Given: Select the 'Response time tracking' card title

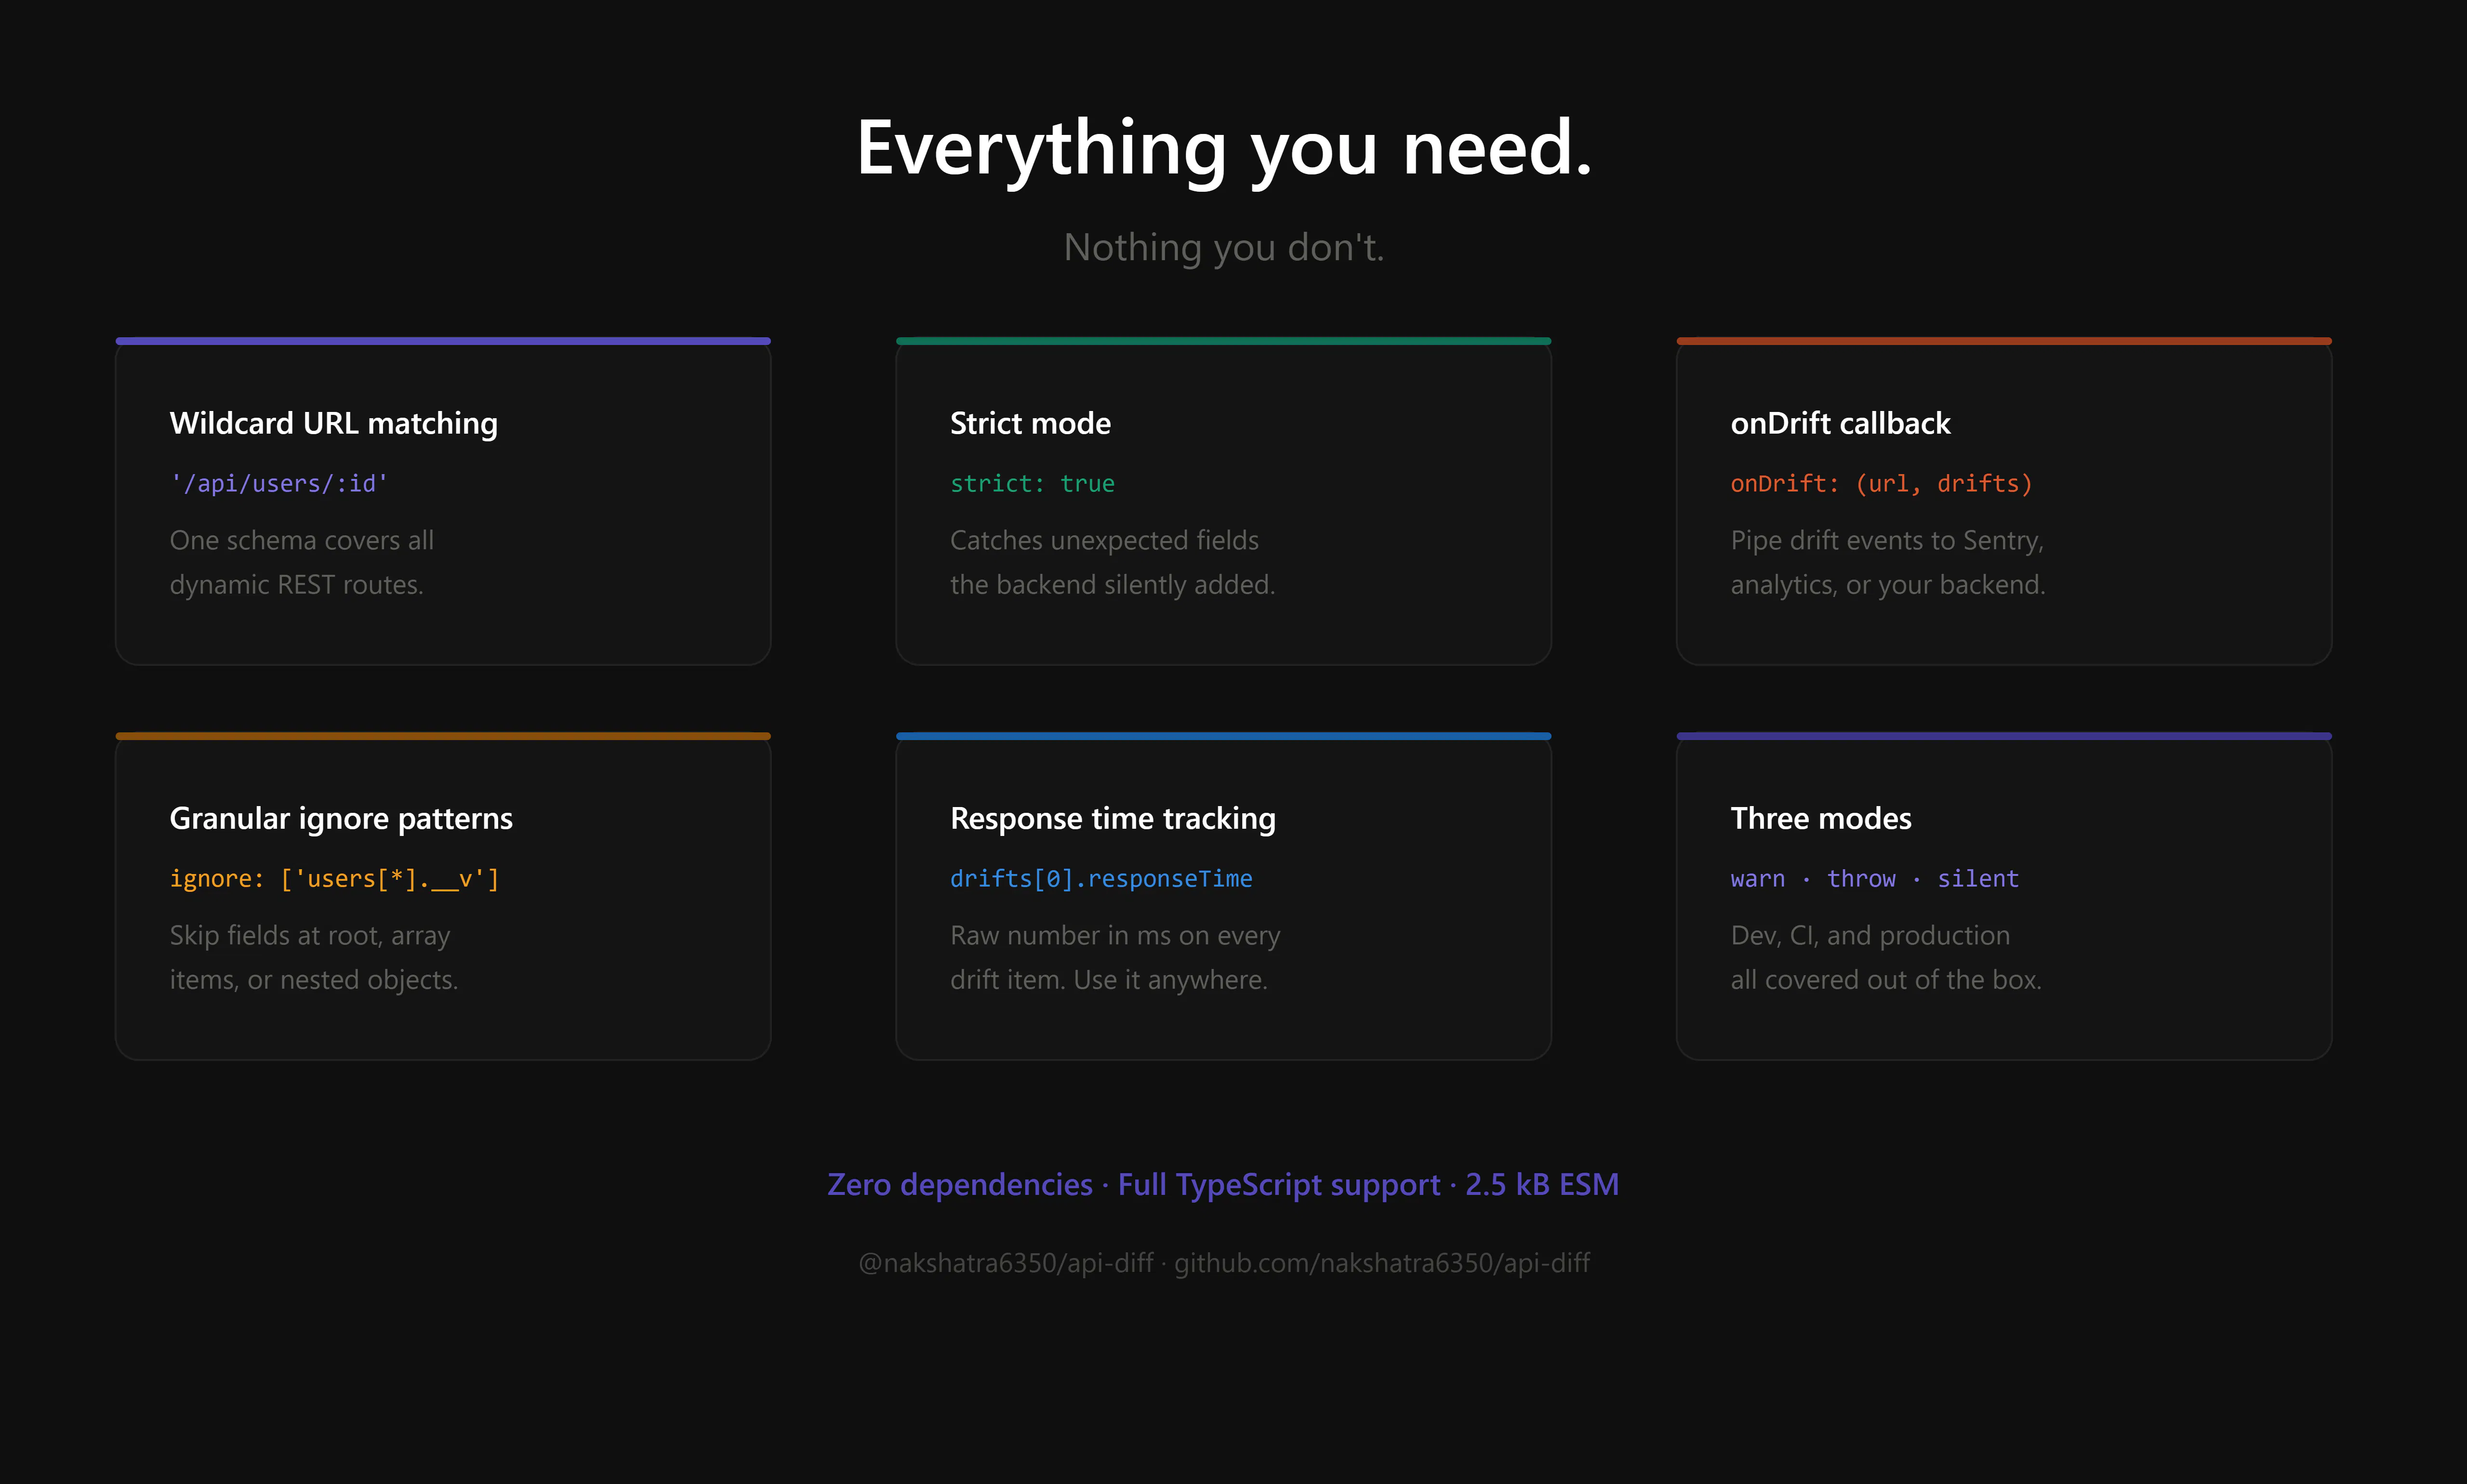Looking at the screenshot, I should [x=1113, y=819].
